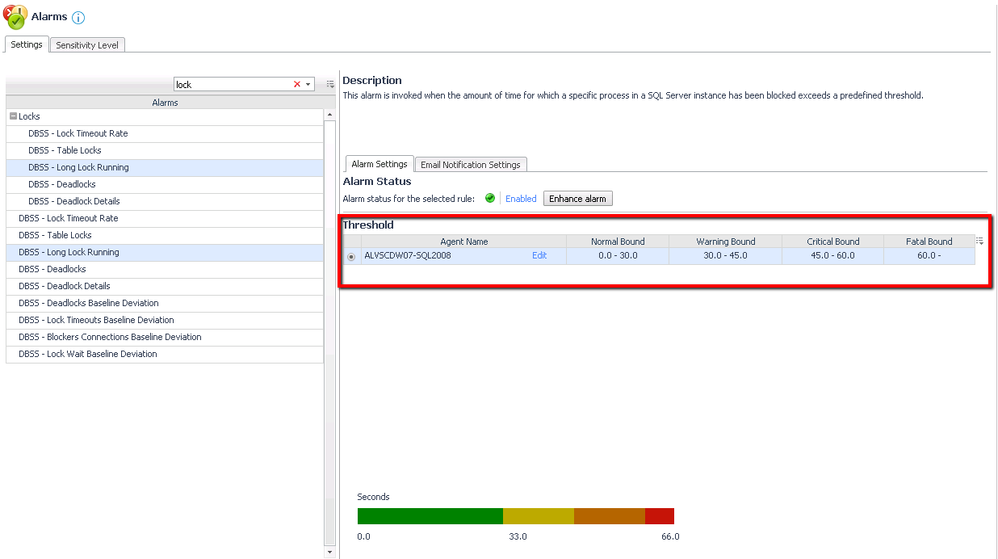Open Email Notification Settings tab
The width and height of the screenshot is (998, 559).
[x=470, y=165]
